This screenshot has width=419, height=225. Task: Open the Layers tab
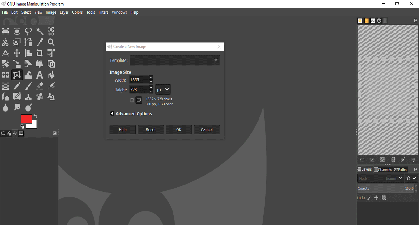point(365,169)
